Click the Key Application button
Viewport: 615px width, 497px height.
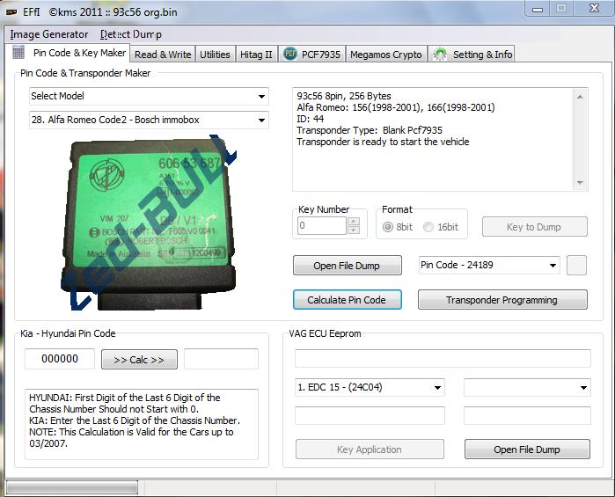click(x=370, y=449)
